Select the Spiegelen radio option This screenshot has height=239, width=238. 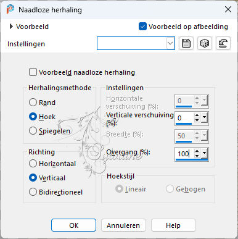[x=33, y=131]
